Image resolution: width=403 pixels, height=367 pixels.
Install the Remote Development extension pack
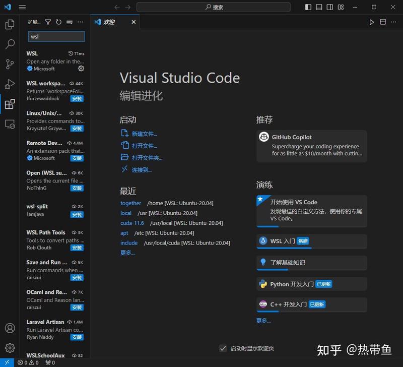[x=77, y=158]
